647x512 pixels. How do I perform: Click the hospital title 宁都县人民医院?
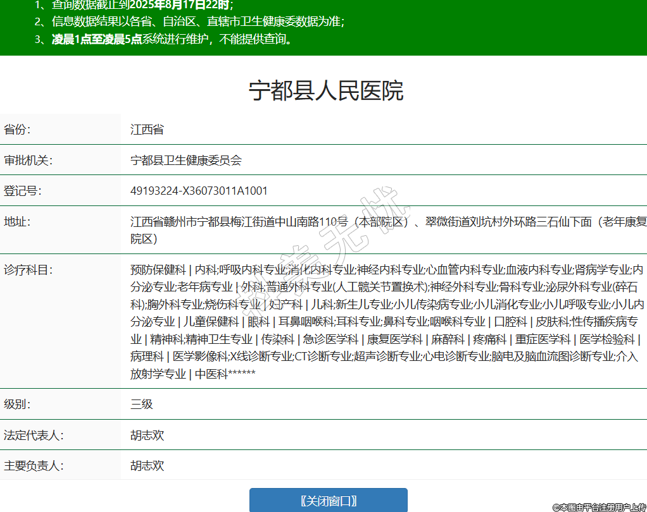click(325, 91)
